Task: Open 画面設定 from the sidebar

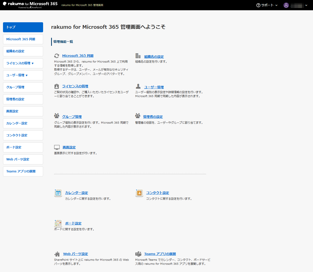Action: click(23, 111)
